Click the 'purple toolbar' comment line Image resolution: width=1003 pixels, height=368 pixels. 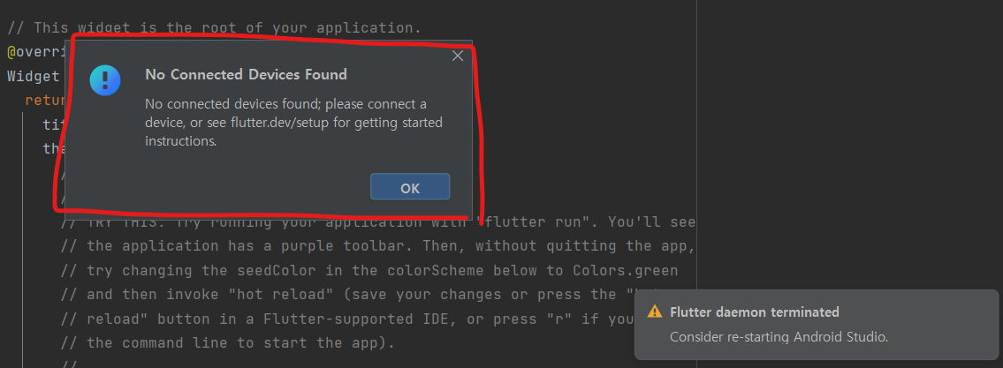pyautogui.click(x=378, y=246)
